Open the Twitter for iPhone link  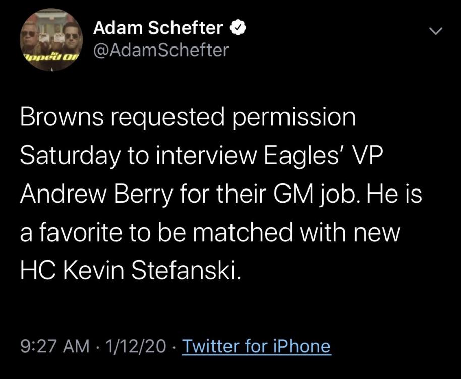pyautogui.click(x=257, y=346)
